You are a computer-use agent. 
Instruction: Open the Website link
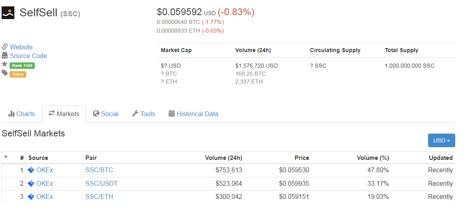tap(21, 47)
